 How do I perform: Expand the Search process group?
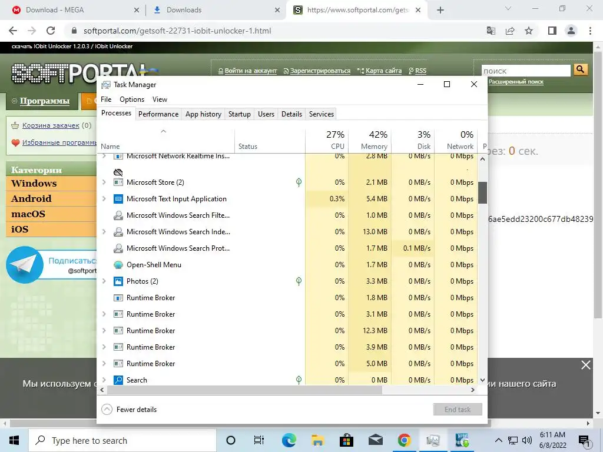coord(104,380)
